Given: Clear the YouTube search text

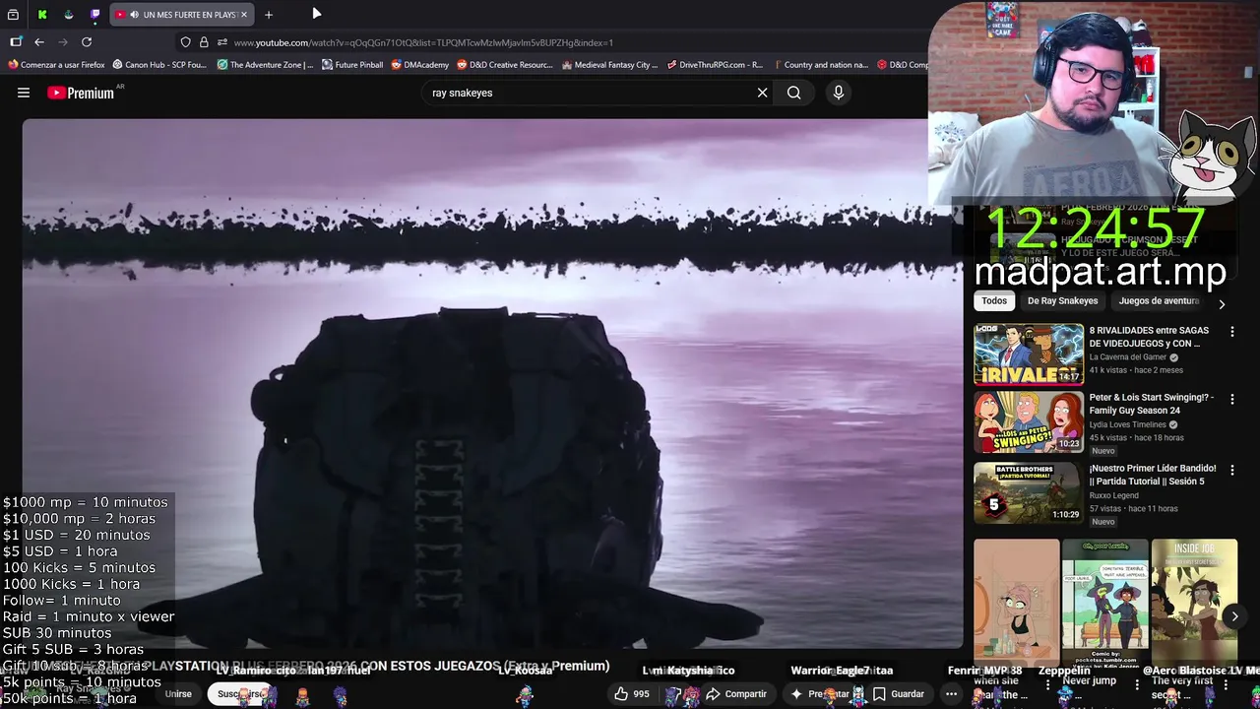Looking at the screenshot, I should [762, 93].
